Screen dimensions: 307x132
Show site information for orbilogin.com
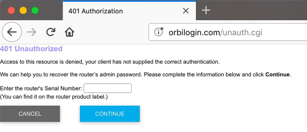[x=158, y=32]
